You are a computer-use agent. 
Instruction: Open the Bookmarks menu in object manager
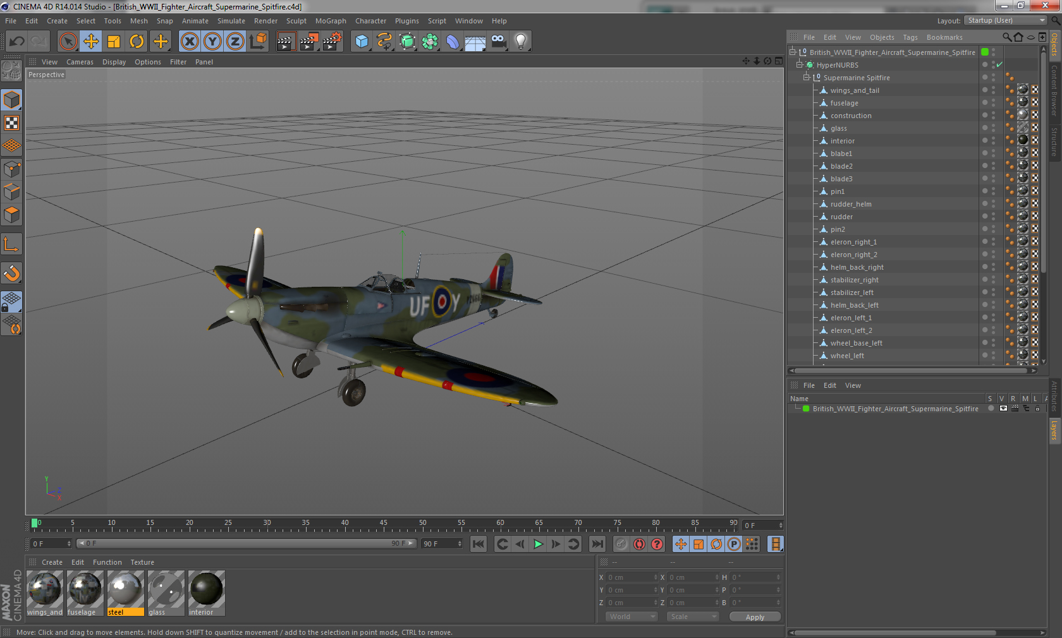pyautogui.click(x=944, y=37)
